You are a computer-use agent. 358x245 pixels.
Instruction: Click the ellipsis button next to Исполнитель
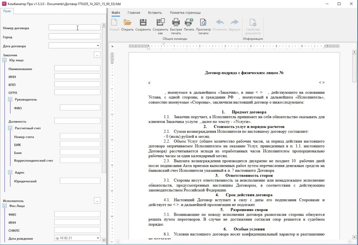pos(97,201)
